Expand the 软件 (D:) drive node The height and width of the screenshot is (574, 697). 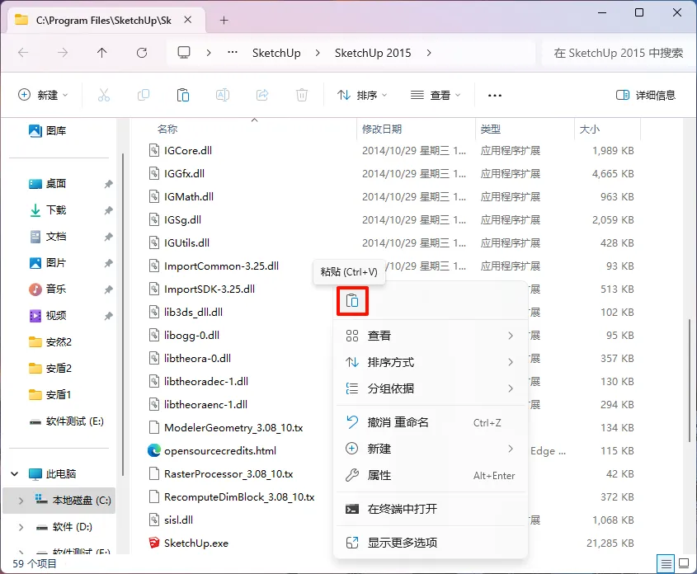pos(21,527)
